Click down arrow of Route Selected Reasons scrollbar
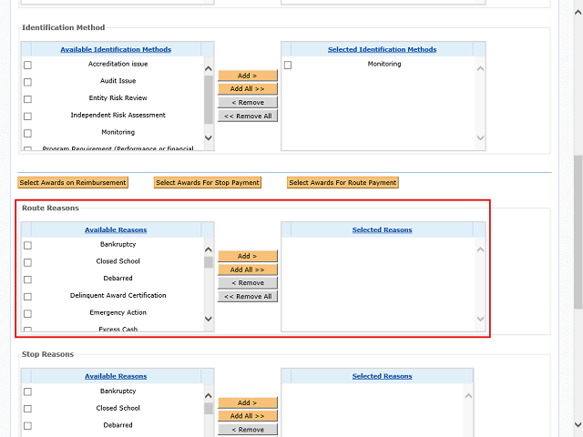The height and width of the screenshot is (437, 583). tap(480, 319)
